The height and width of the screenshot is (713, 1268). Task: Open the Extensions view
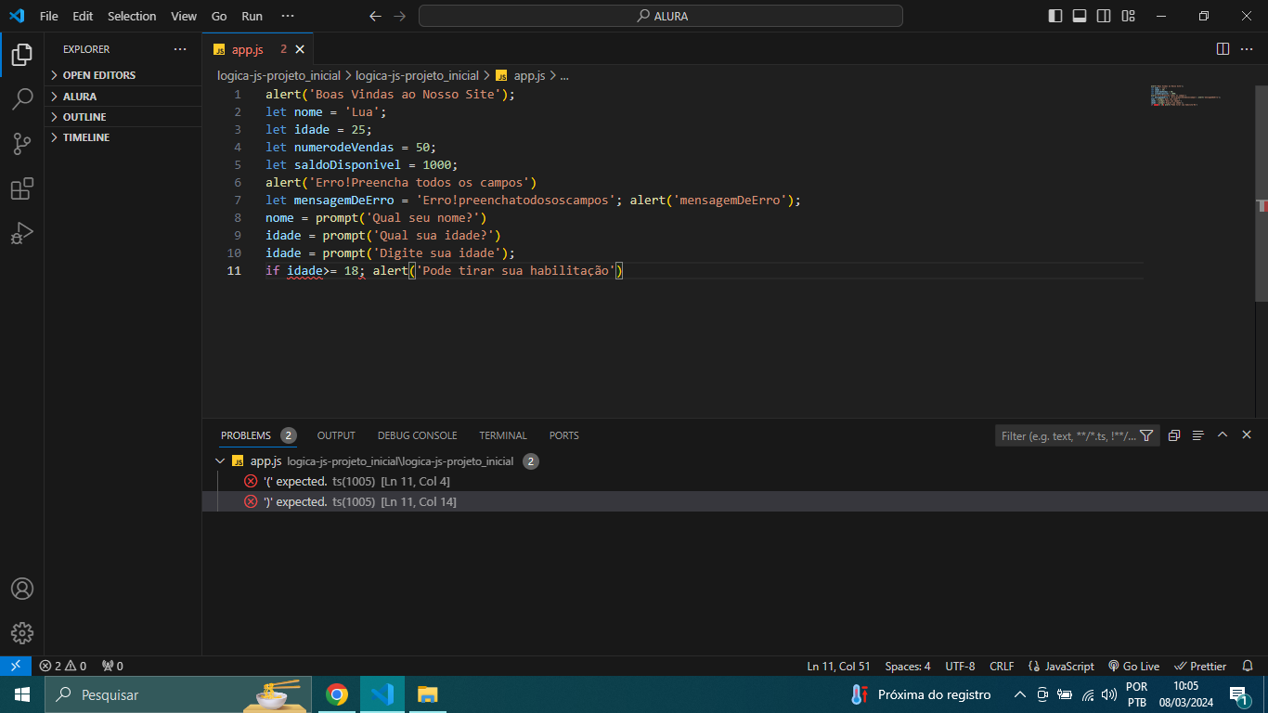click(x=22, y=188)
